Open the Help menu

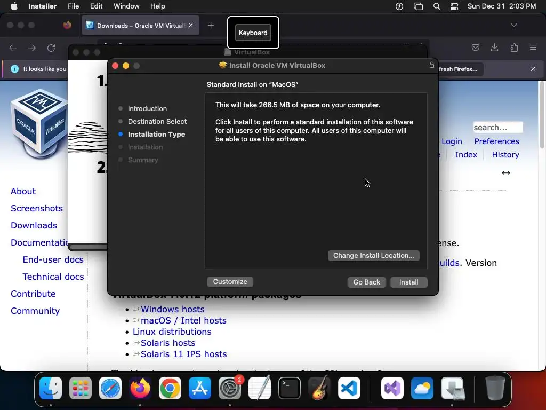click(157, 6)
